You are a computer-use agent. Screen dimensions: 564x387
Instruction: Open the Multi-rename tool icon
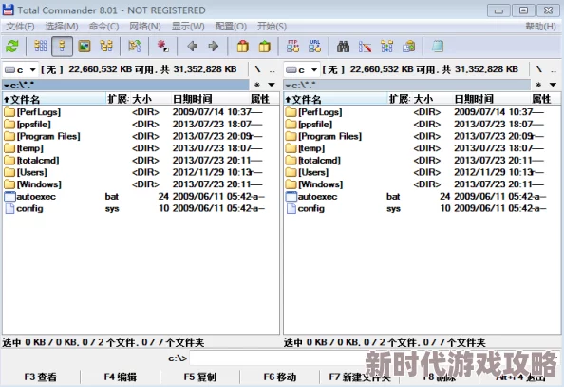click(366, 47)
